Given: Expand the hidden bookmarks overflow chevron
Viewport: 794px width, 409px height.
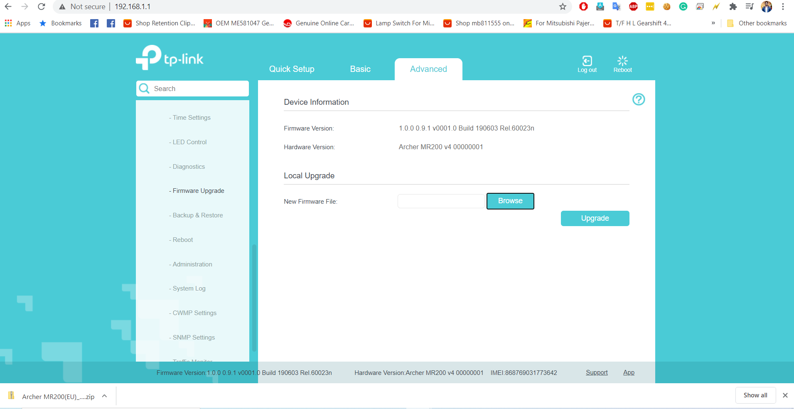Looking at the screenshot, I should [713, 23].
